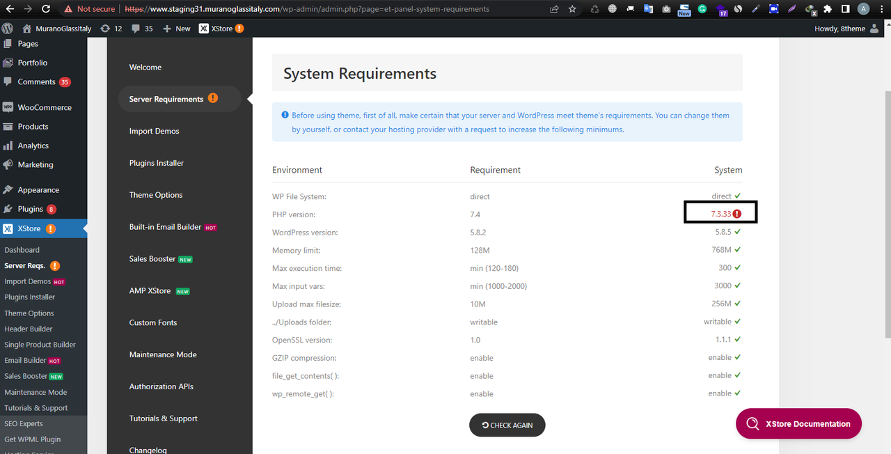The height and width of the screenshot is (454, 891).
Task: Open the Google Translate extension
Action: coord(648,9)
